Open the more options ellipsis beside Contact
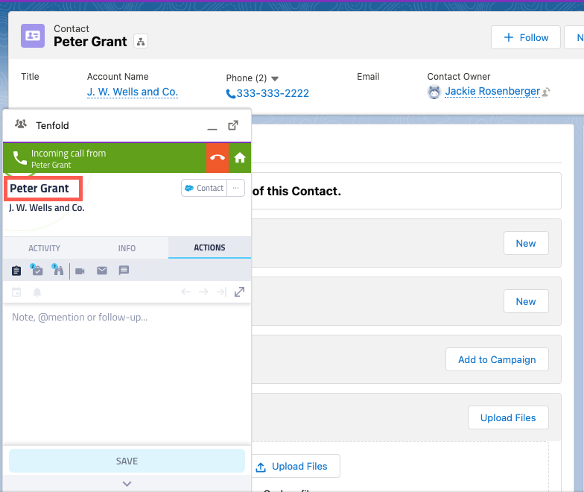This screenshot has height=492, width=584. click(x=235, y=188)
